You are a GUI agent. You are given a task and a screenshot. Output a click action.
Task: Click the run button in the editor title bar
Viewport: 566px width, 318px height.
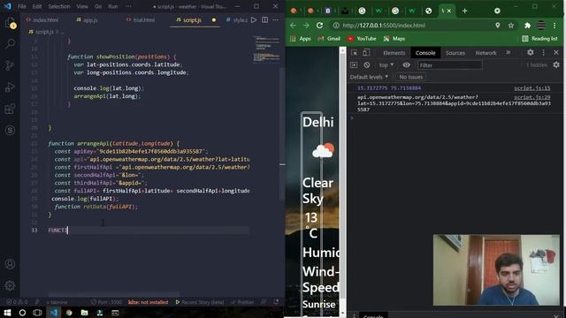pos(254,19)
